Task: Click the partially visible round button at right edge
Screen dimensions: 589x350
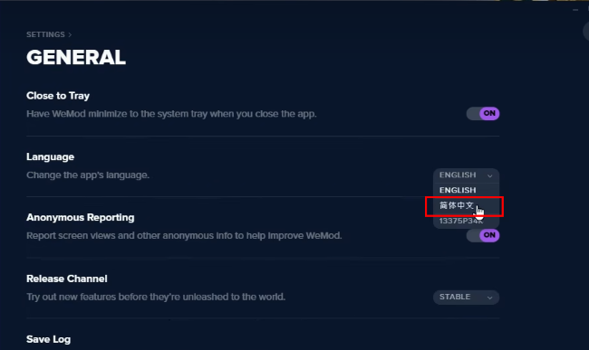Action: 586,32
